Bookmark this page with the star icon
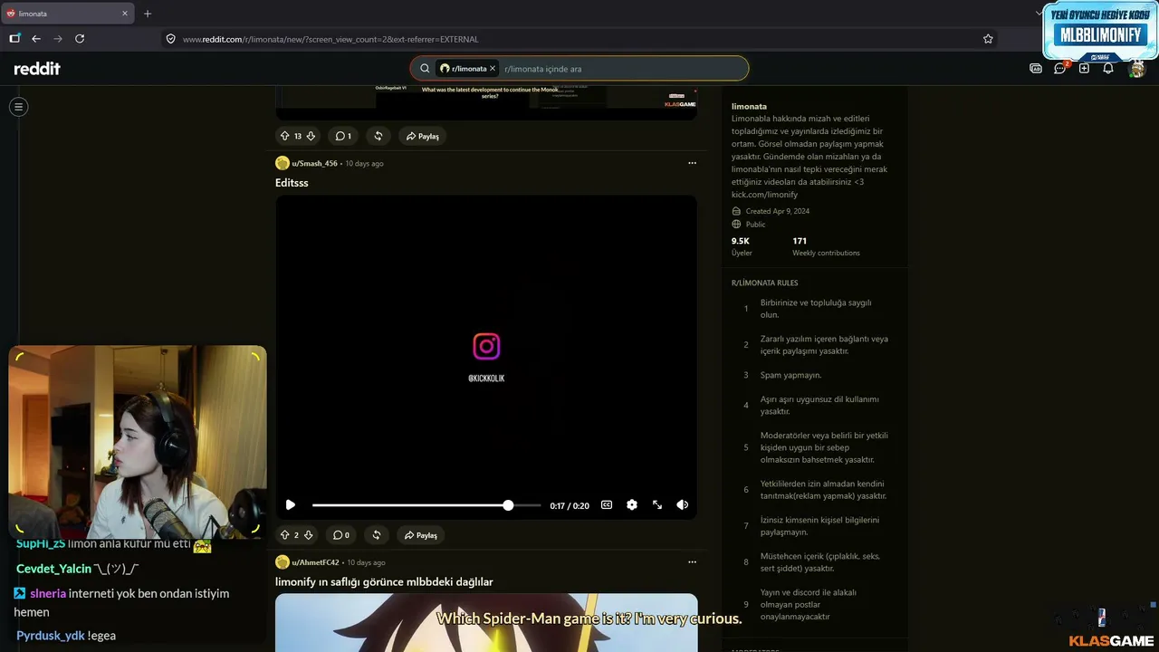This screenshot has width=1159, height=652. pos(988,39)
